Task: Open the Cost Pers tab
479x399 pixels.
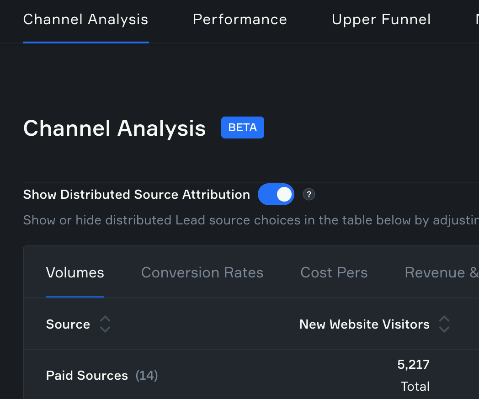Action: pyautogui.click(x=334, y=272)
